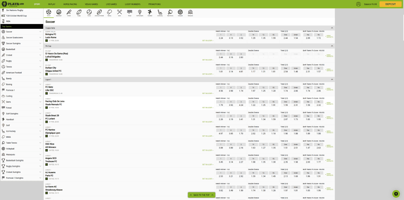
Task: Collapse the Coppa Italia section
Action: tap(332, 28)
